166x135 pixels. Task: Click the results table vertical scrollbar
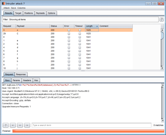(162, 47)
